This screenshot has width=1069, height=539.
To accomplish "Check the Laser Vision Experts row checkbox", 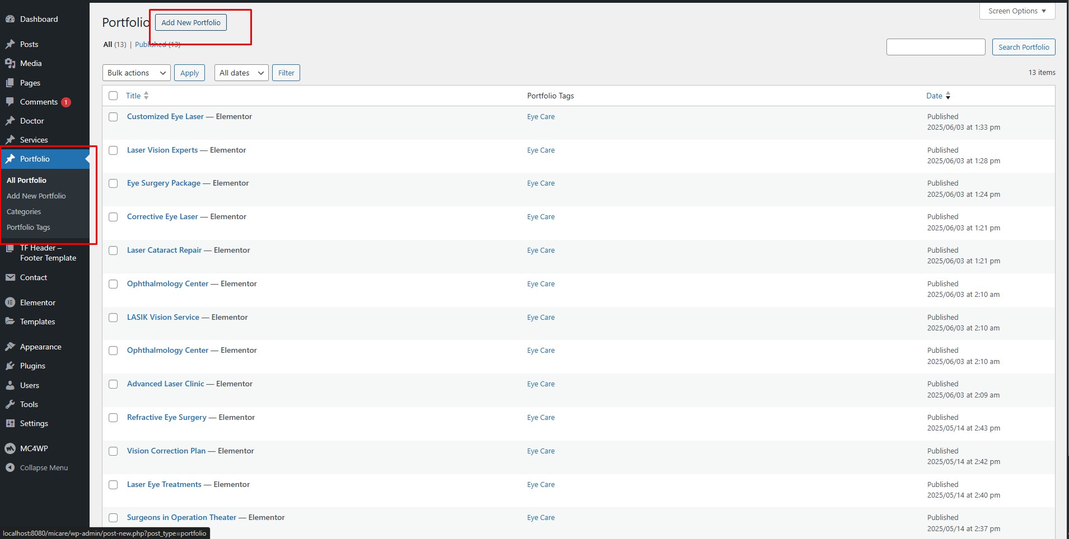I will click(x=113, y=150).
